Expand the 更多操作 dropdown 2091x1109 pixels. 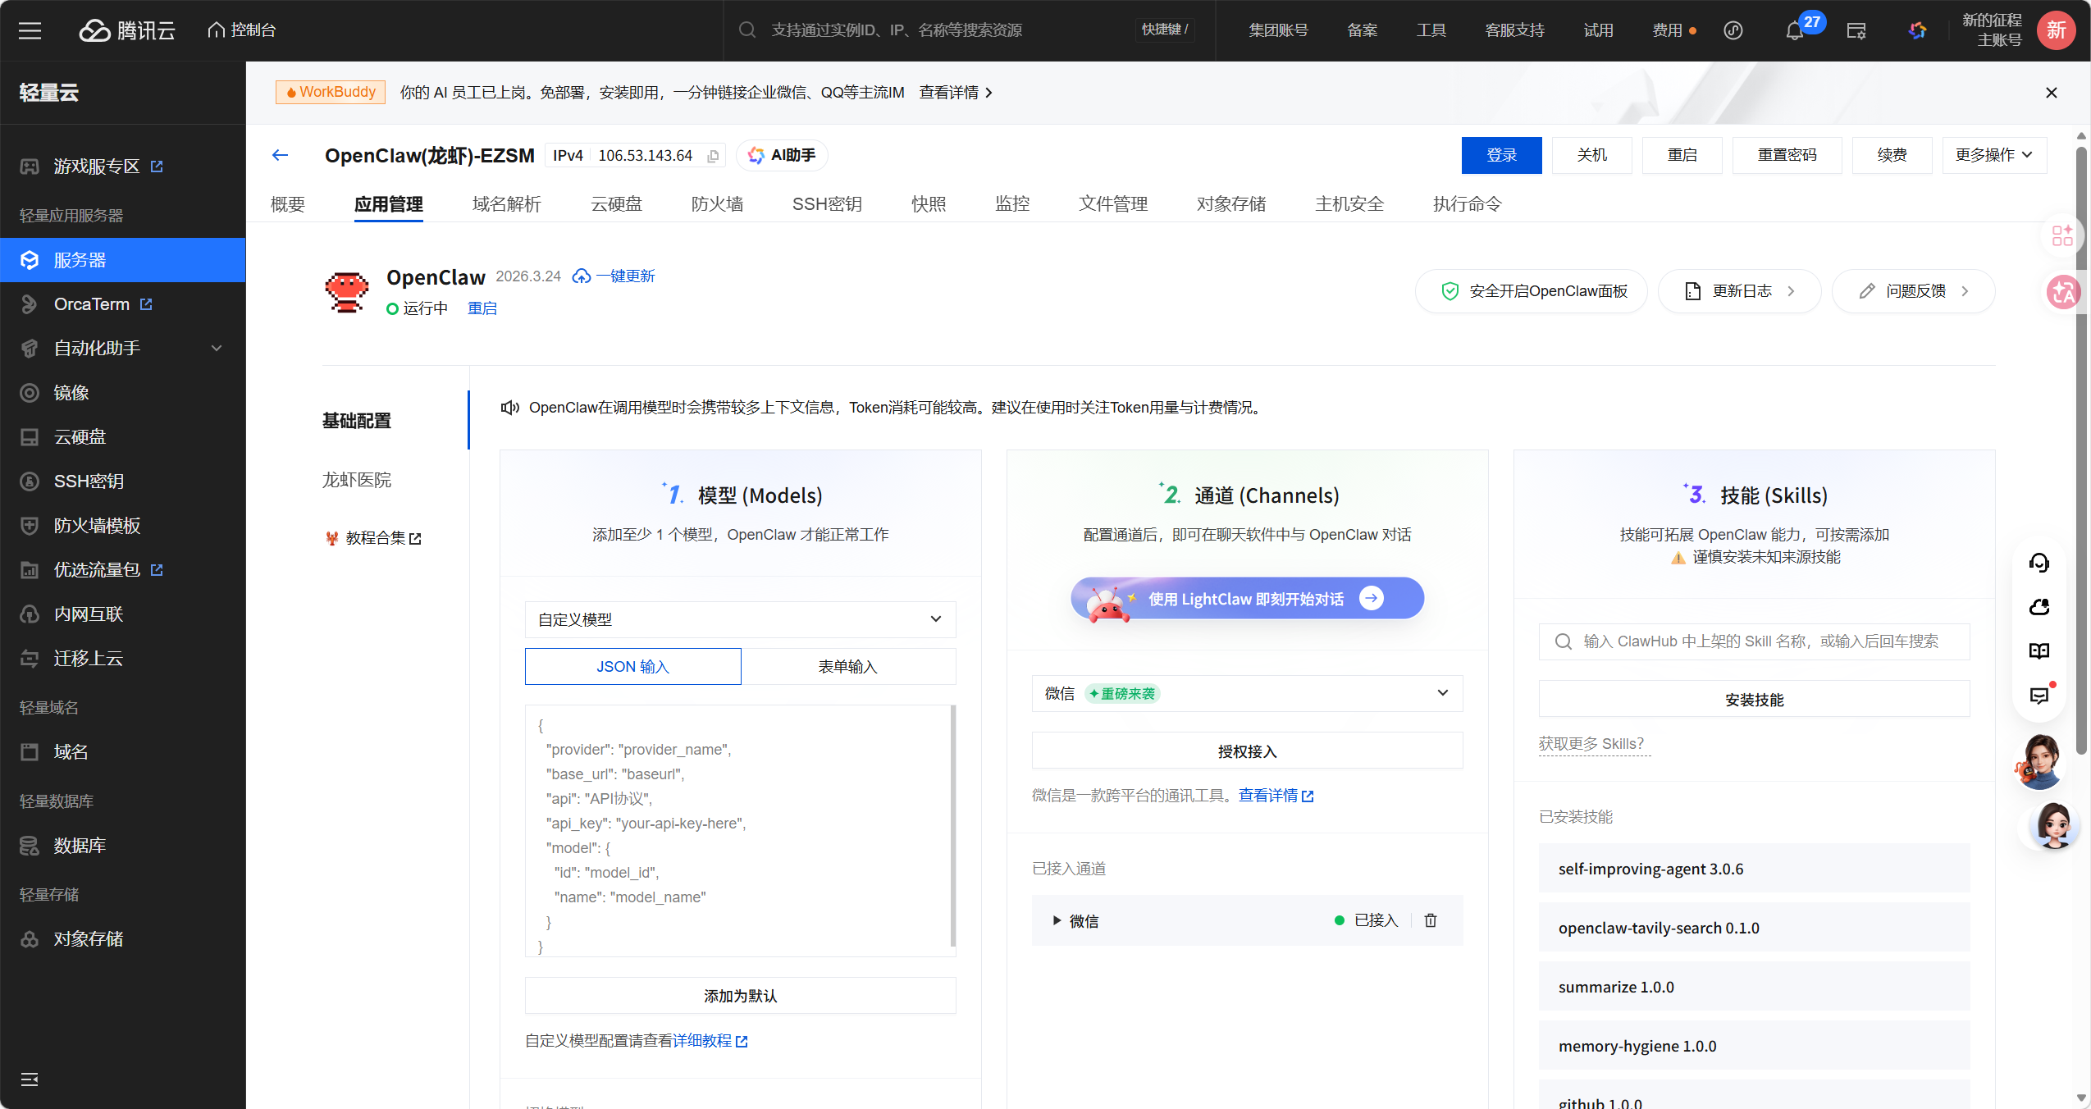click(x=1994, y=155)
